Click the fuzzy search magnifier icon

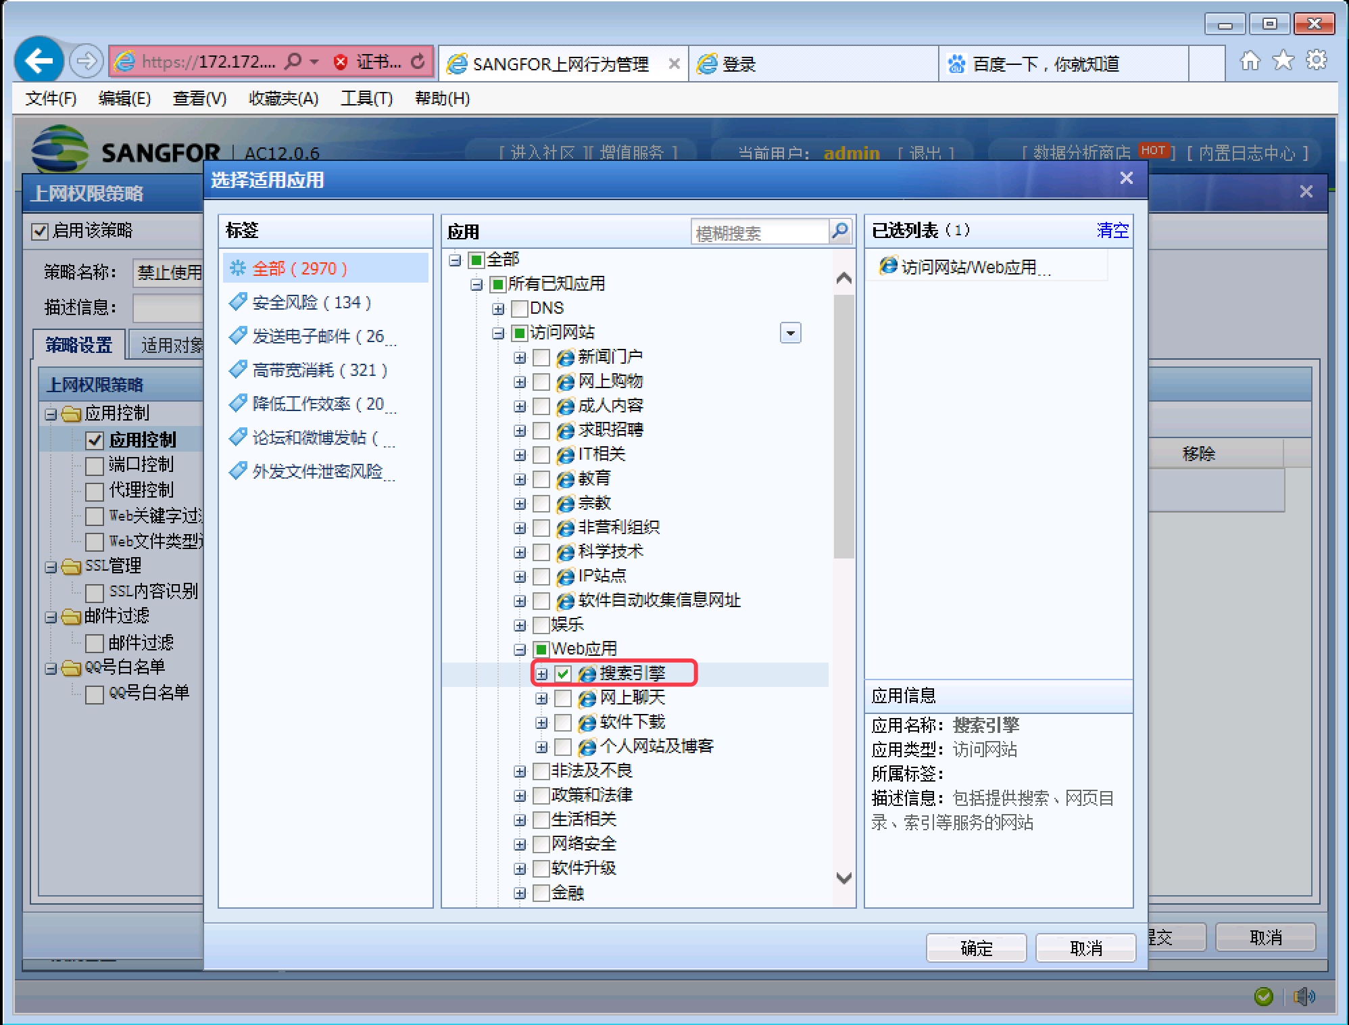pos(839,231)
